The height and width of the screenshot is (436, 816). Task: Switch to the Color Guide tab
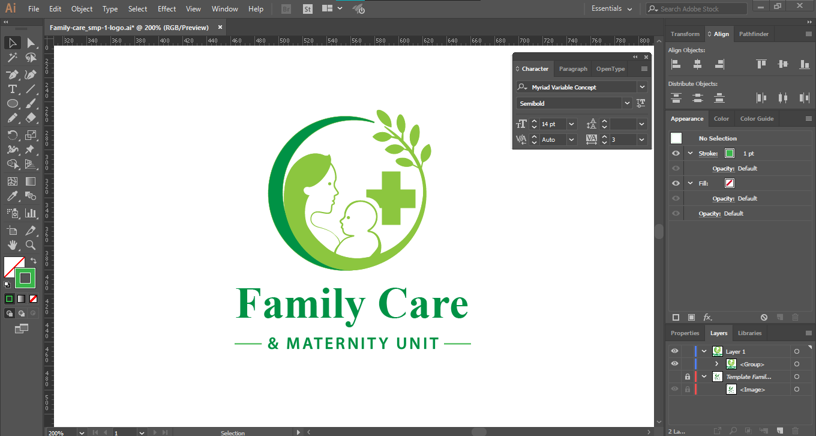point(757,119)
